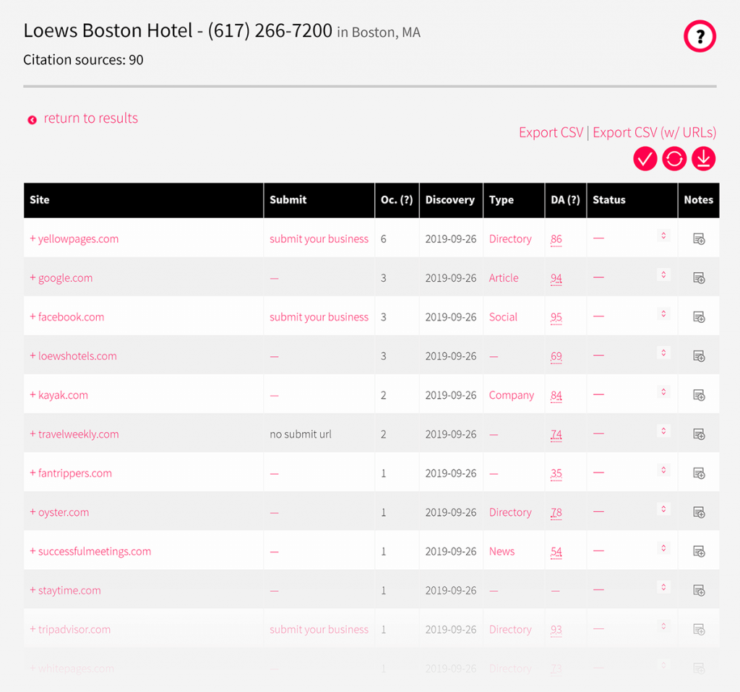
Task: Click the help question mark icon
Action: coord(699,36)
